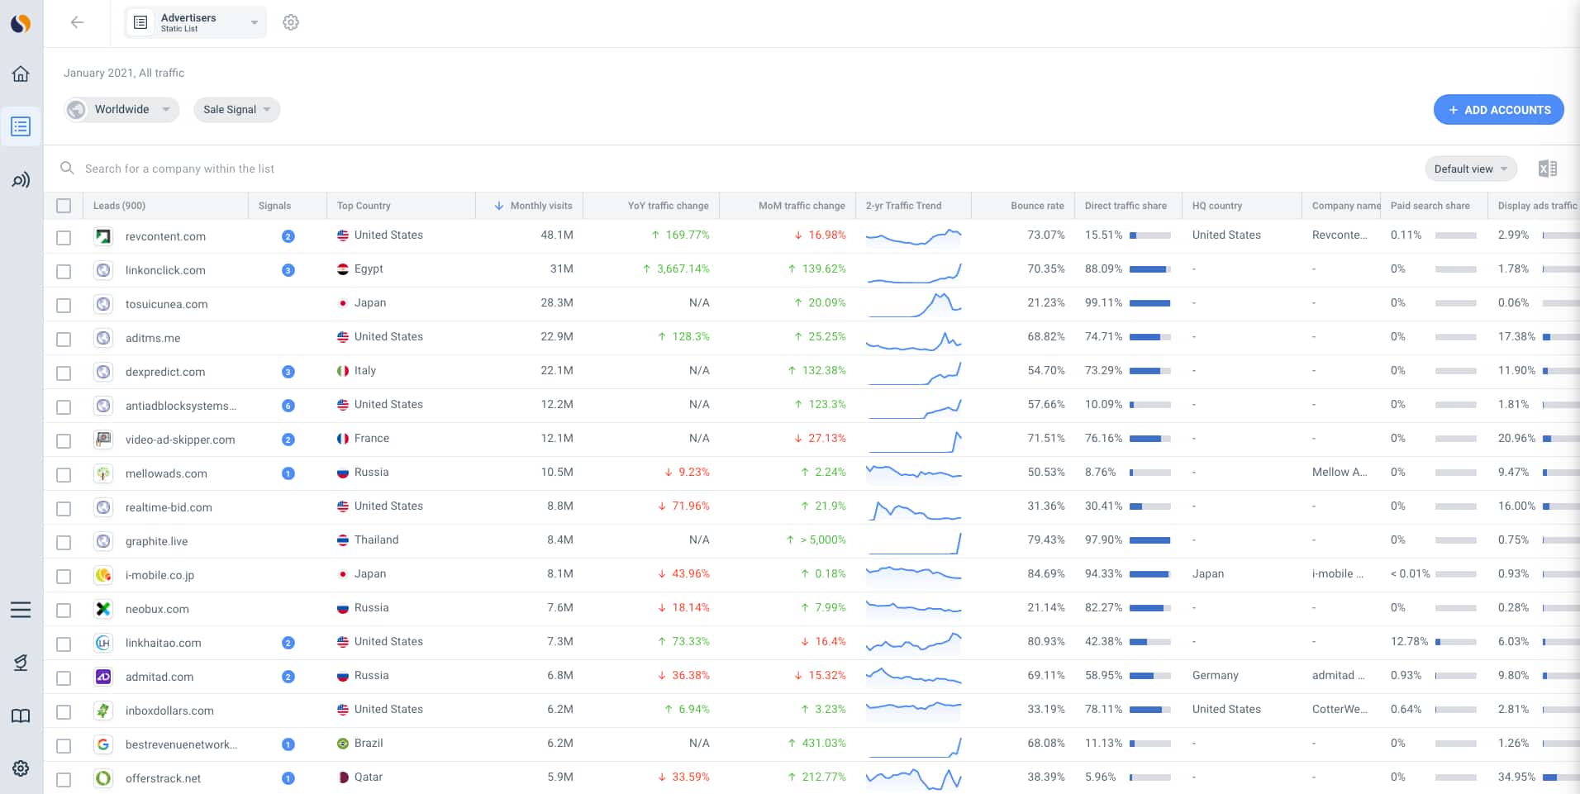Click signals badge for revcontent.com

288,236
